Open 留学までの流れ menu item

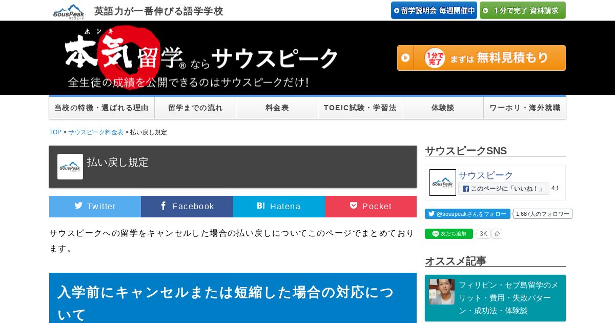point(195,108)
